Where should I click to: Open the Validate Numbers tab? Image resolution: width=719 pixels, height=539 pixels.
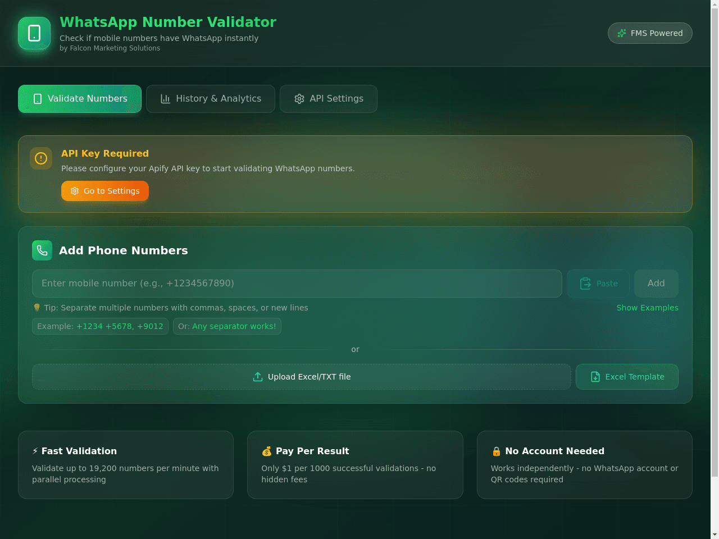pyautogui.click(x=80, y=99)
